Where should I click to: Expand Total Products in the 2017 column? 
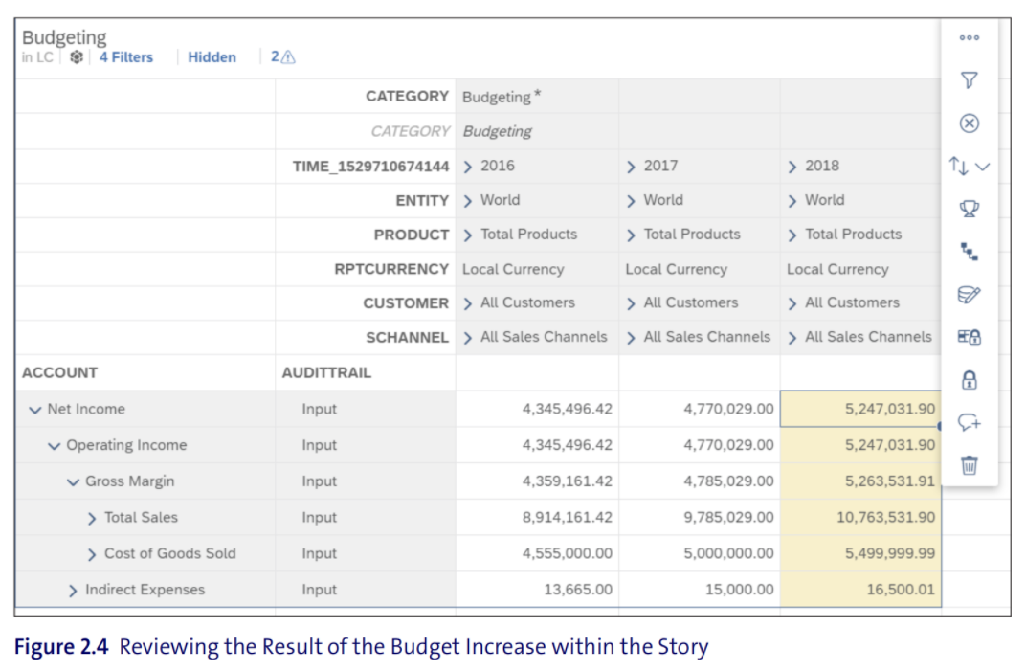tap(631, 235)
